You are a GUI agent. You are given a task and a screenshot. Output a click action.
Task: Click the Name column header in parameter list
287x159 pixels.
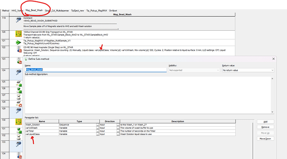click(x=42, y=121)
